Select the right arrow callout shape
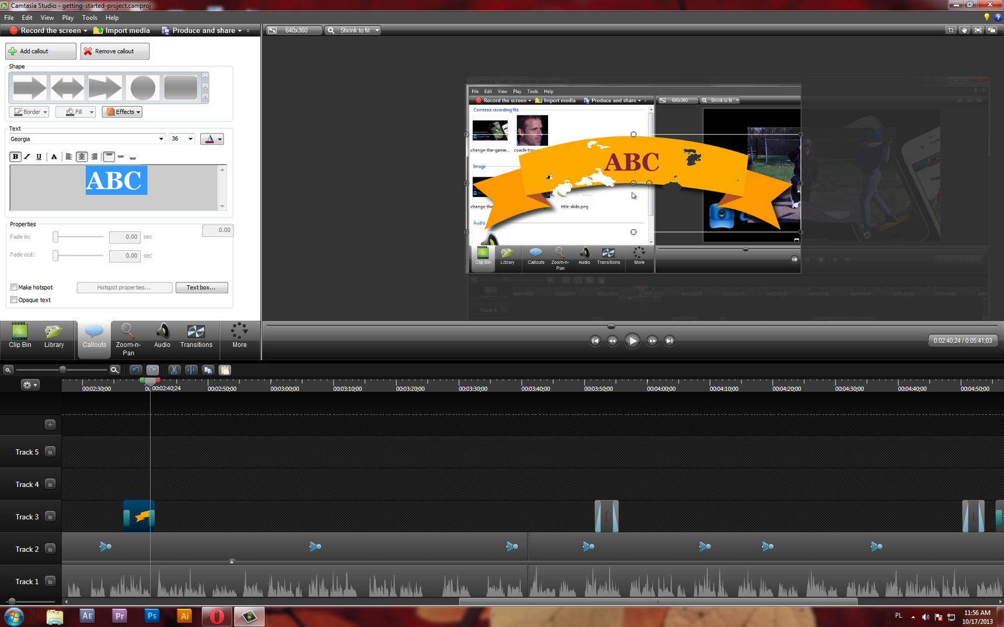 pyautogui.click(x=29, y=88)
